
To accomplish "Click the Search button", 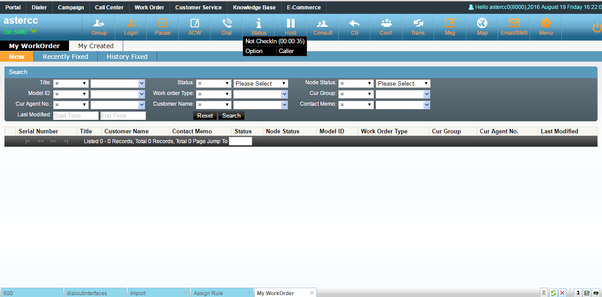I will click(x=231, y=115).
